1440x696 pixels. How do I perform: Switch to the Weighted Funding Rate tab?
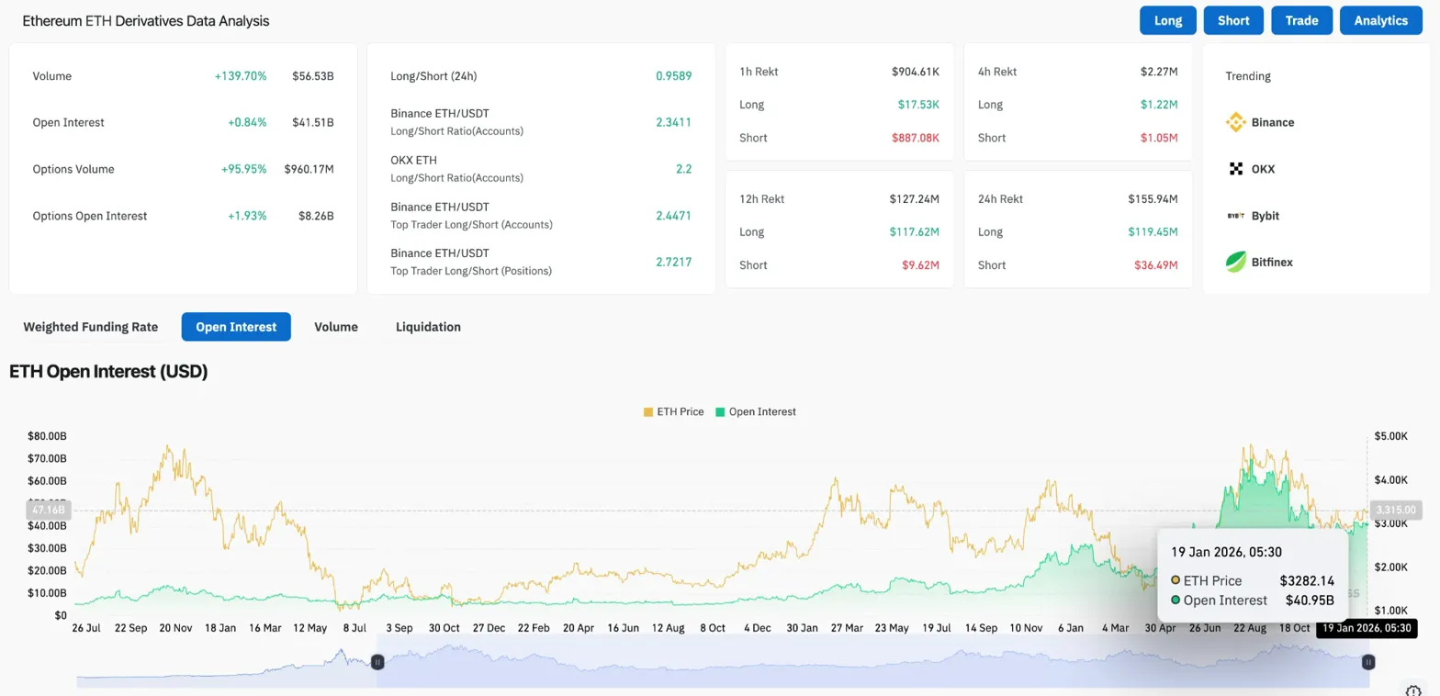(90, 327)
